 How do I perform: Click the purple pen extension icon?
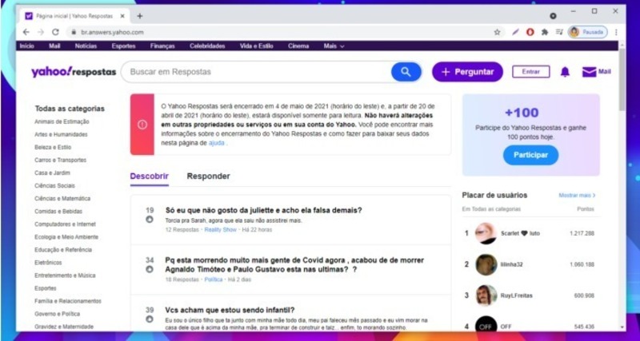515,32
